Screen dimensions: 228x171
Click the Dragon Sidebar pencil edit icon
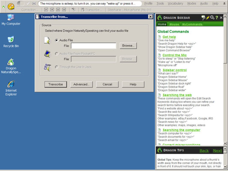point(207,18)
